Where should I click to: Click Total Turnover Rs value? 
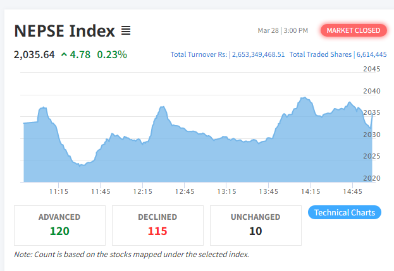coord(258,54)
